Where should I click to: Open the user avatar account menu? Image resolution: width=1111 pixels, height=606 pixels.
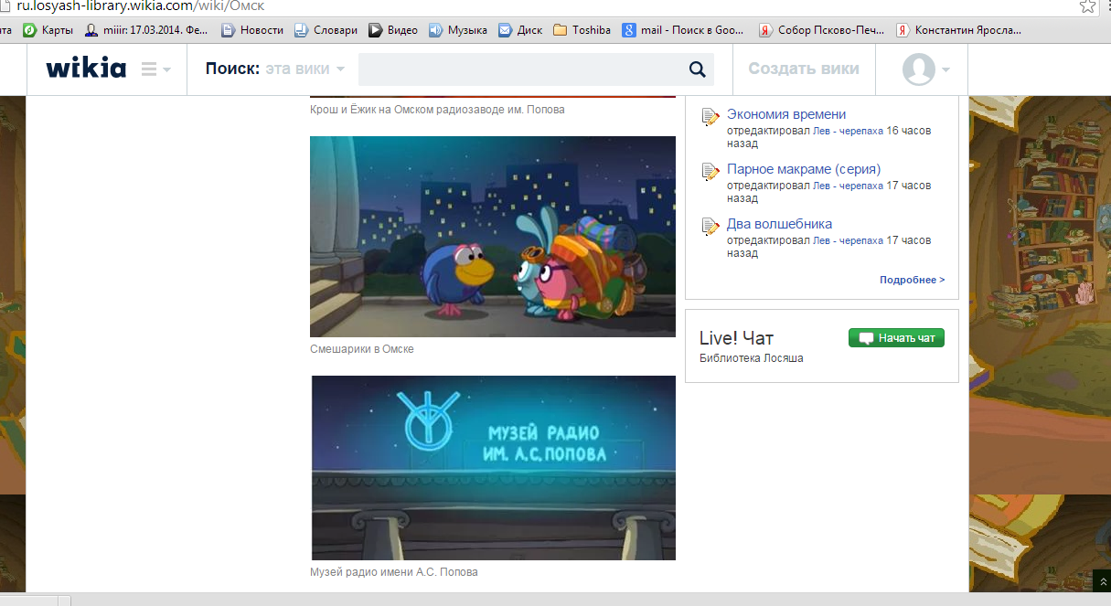coord(925,69)
